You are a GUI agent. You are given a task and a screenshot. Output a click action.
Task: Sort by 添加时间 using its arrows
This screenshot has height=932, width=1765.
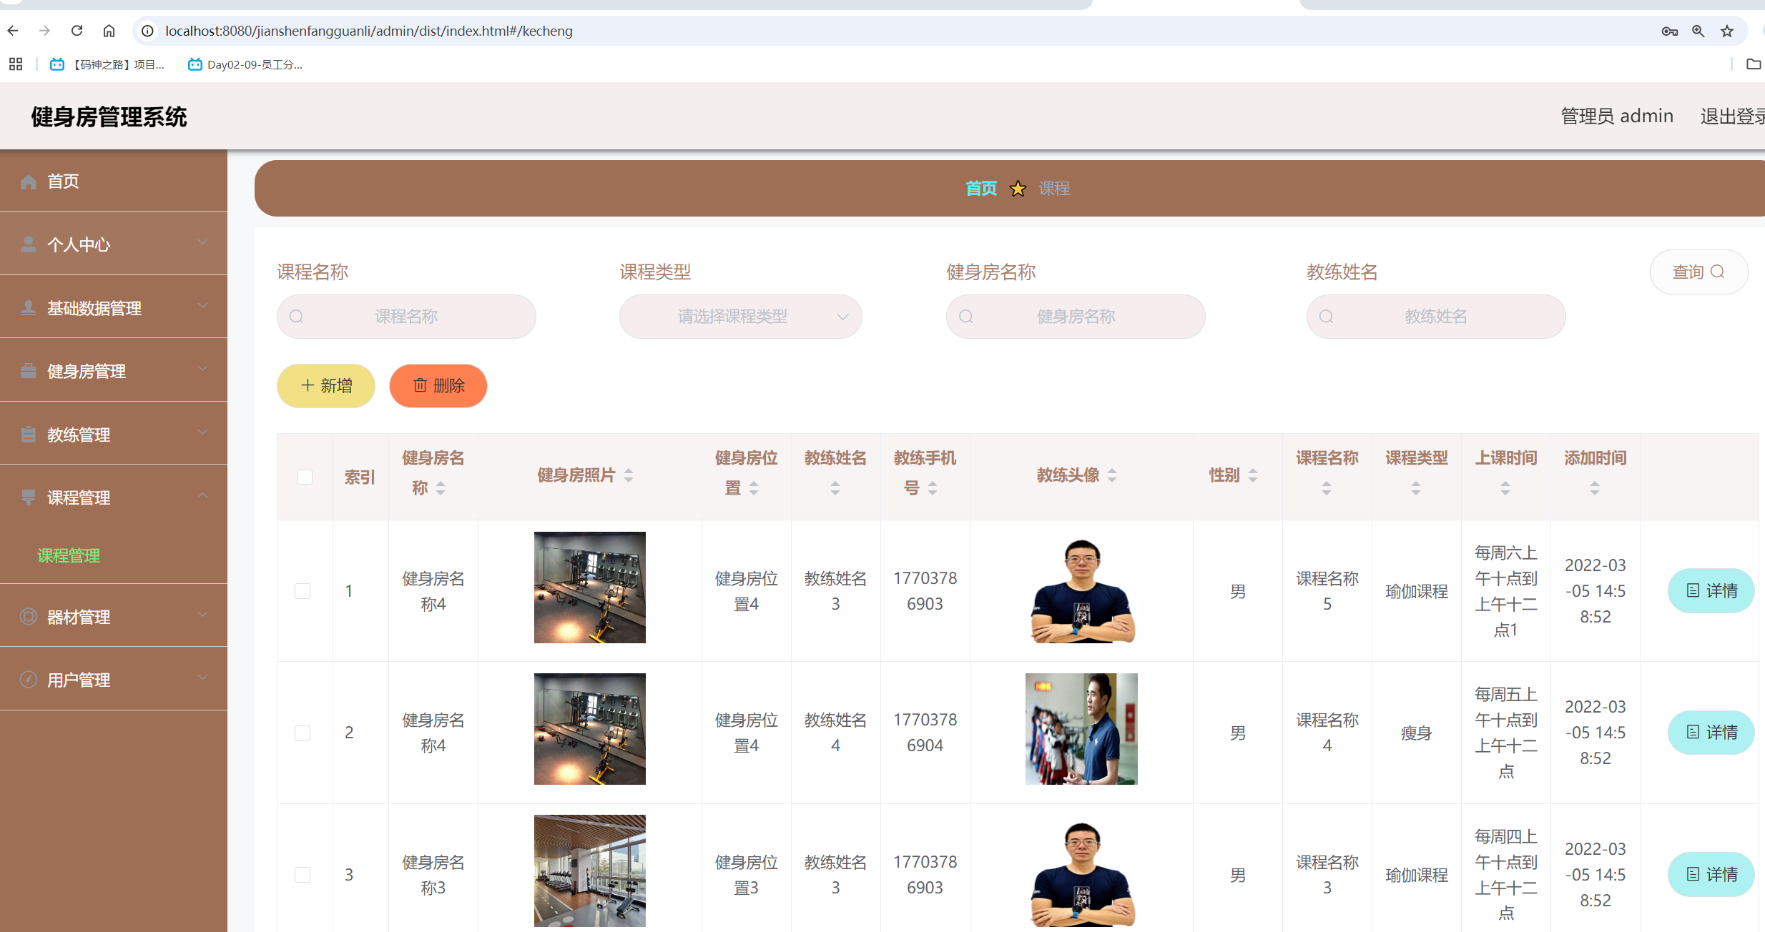[x=1594, y=489]
